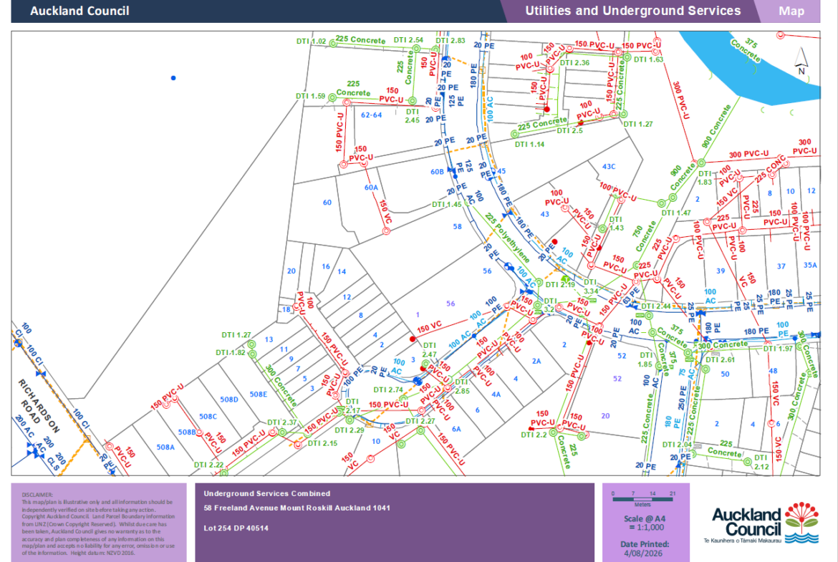Viewport: 838px width, 562px height.
Task: Click the lone blue point marker in the large empty parcel
Action: (173, 78)
